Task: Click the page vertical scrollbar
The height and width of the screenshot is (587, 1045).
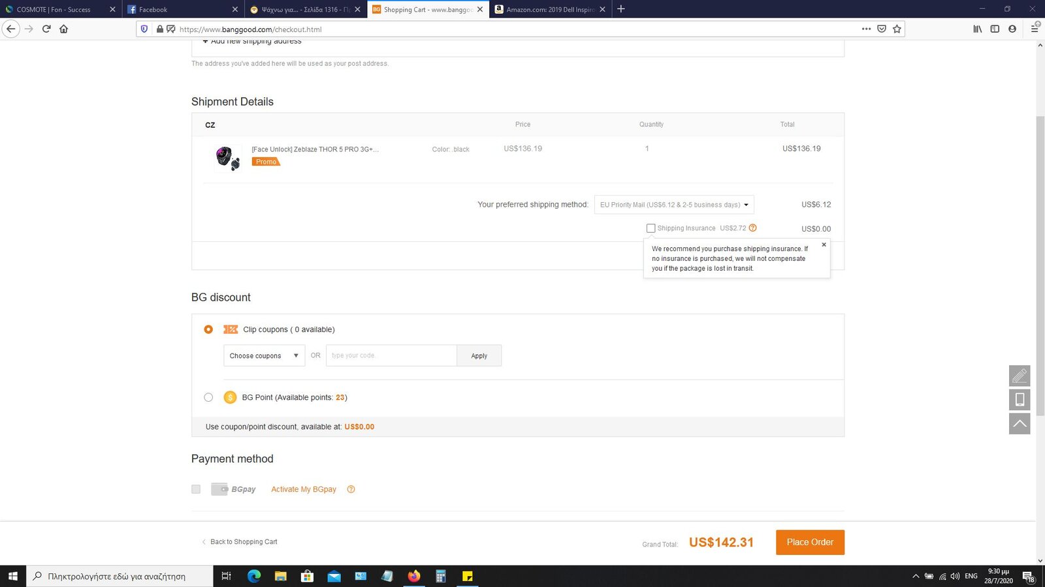Action: pyautogui.click(x=1040, y=266)
